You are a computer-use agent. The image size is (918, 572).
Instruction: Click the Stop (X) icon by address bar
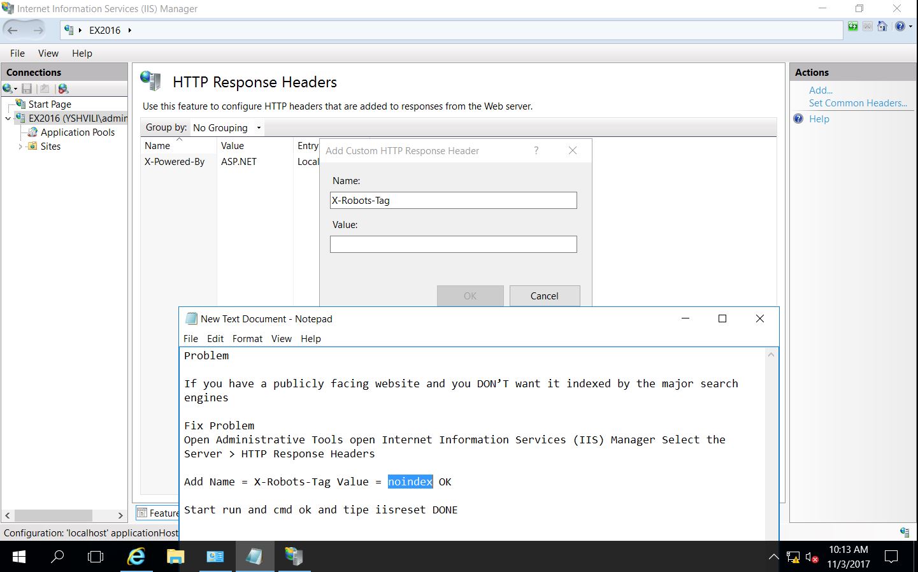[868, 26]
